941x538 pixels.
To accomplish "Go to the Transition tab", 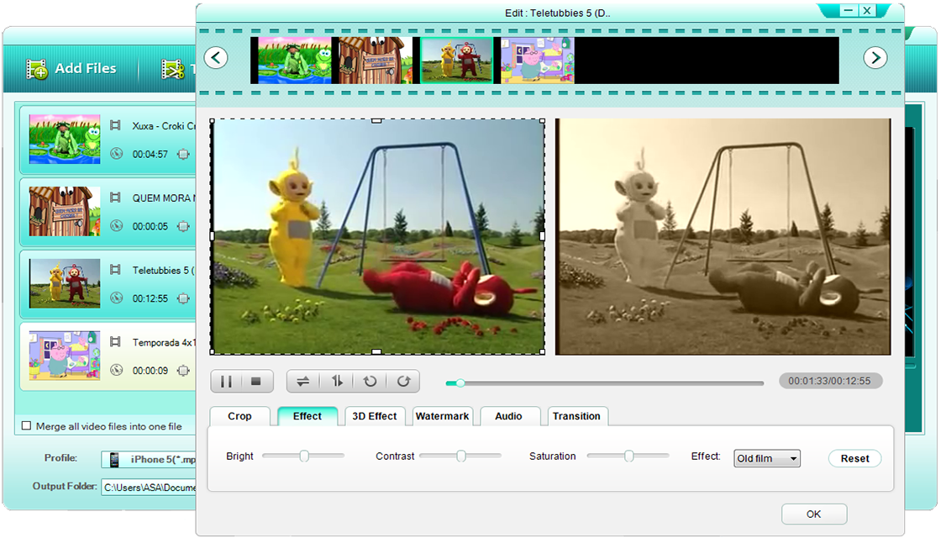I will click(576, 416).
